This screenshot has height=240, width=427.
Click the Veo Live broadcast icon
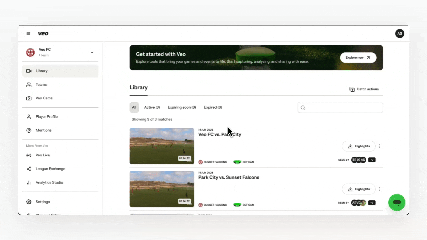click(x=29, y=155)
